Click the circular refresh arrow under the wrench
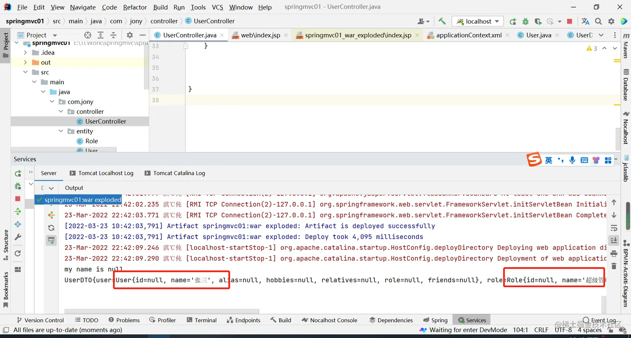The width and height of the screenshot is (631, 338). coord(18,253)
